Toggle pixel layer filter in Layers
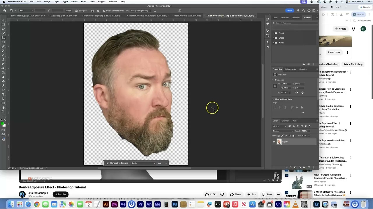The image size is (373, 209). tap(290, 126)
